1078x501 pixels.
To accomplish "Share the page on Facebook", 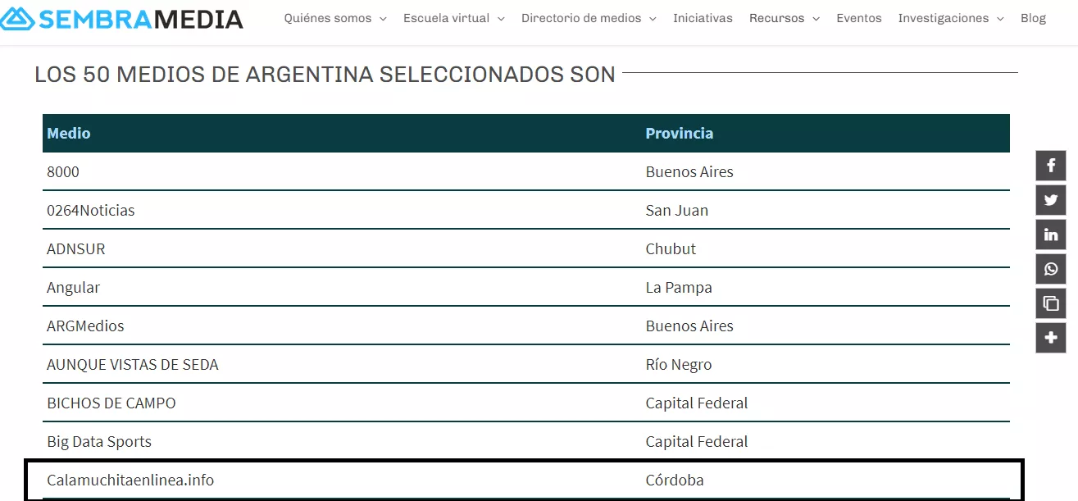I will pyautogui.click(x=1050, y=165).
